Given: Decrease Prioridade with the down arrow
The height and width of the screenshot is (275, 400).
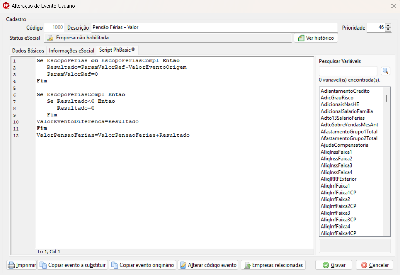Looking at the screenshot, I should tap(388, 30).
